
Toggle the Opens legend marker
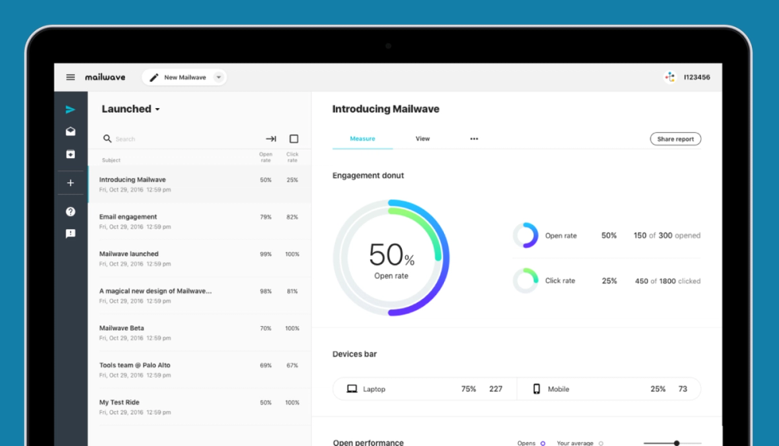pos(542,443)
